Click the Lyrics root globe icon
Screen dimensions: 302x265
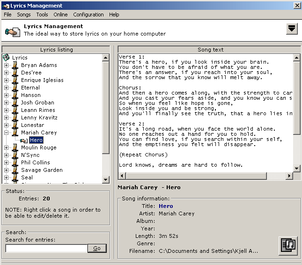(x=6, y=58)
